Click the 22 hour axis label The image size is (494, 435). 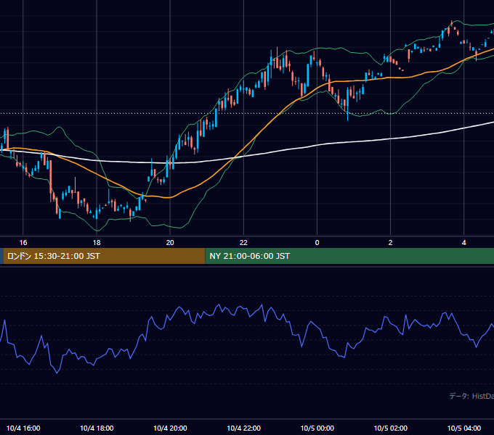[x=243, y=243]
